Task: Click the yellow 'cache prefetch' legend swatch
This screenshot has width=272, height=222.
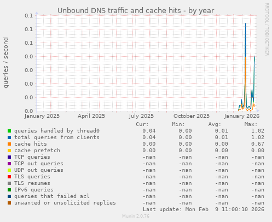Action: (9, 151)
